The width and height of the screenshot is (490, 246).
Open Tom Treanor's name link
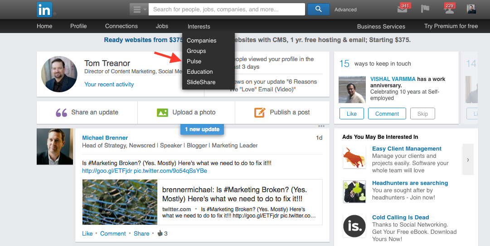click(x=107, y=63)
